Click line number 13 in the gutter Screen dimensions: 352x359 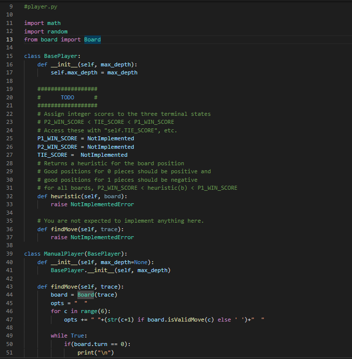click(x=9, y=39)
